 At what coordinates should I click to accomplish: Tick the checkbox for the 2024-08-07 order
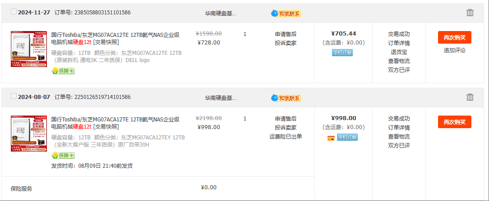pyautogui.click(x=14, y=96)
